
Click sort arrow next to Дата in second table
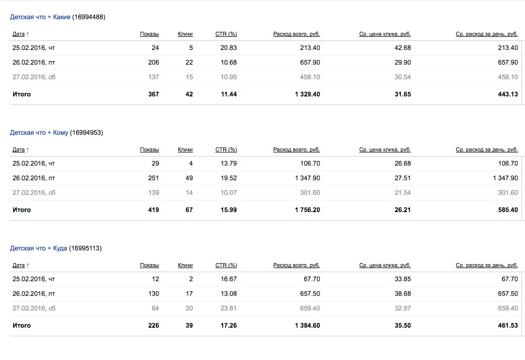coord(28,149)
